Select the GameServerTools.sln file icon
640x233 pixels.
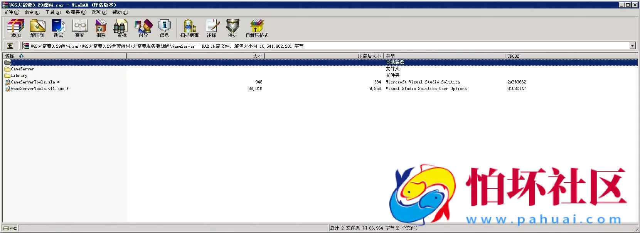coord(7,82)
